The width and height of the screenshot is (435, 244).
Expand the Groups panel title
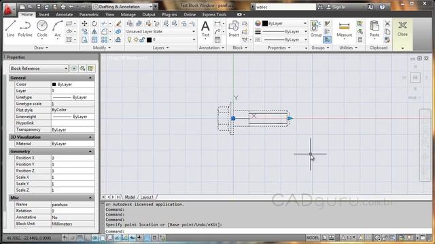[x=320, y=48]
